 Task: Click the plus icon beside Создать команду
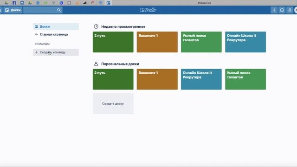pos(36,52)
